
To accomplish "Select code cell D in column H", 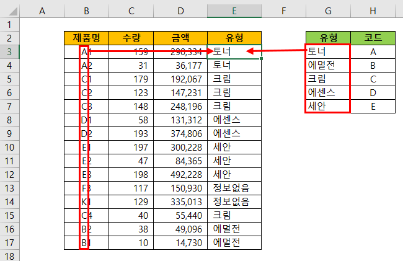I will pyautogui.click(x=373, y=93).
